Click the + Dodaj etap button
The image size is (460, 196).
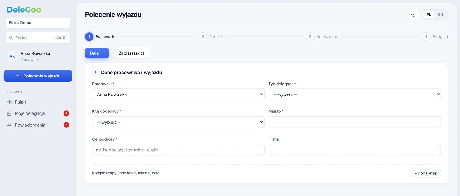click(426, 173)
